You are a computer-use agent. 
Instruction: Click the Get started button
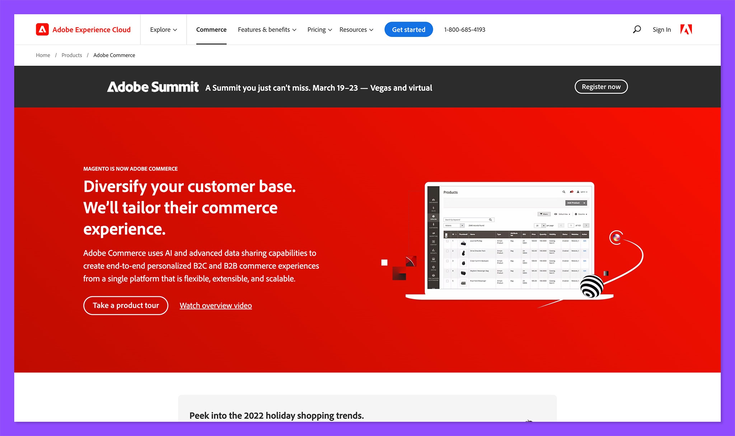408,29
